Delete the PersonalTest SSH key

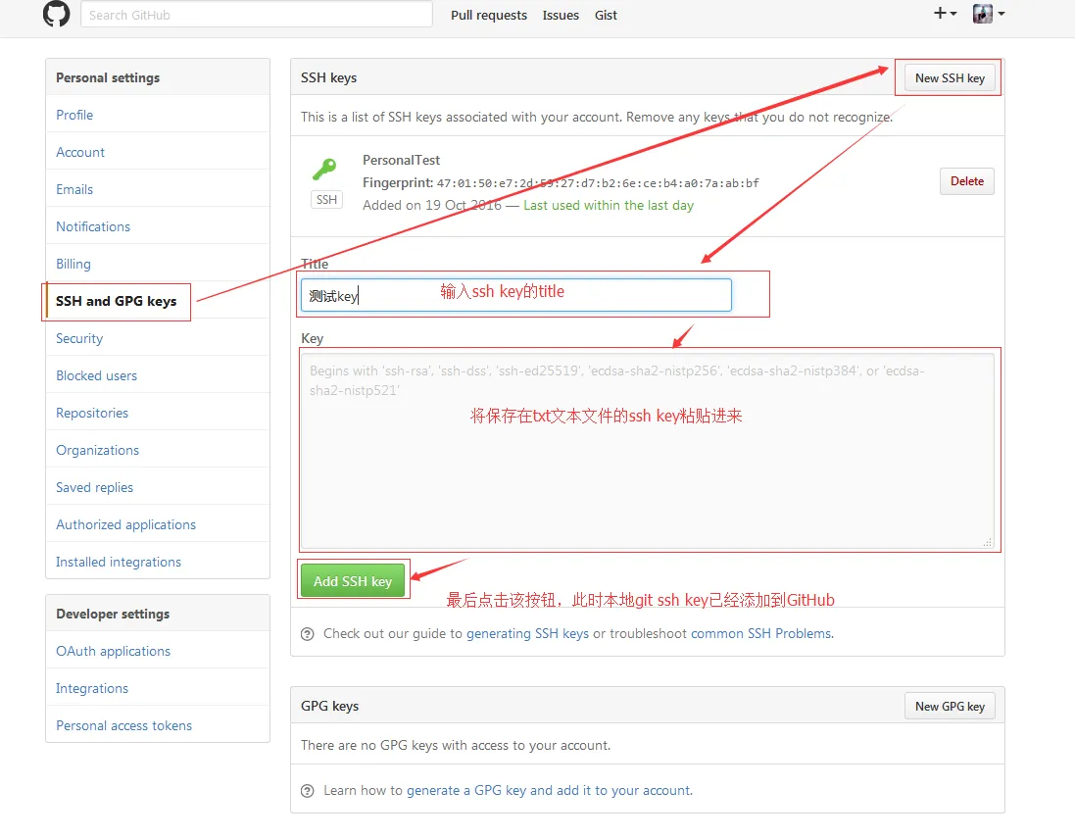(966, 181)
